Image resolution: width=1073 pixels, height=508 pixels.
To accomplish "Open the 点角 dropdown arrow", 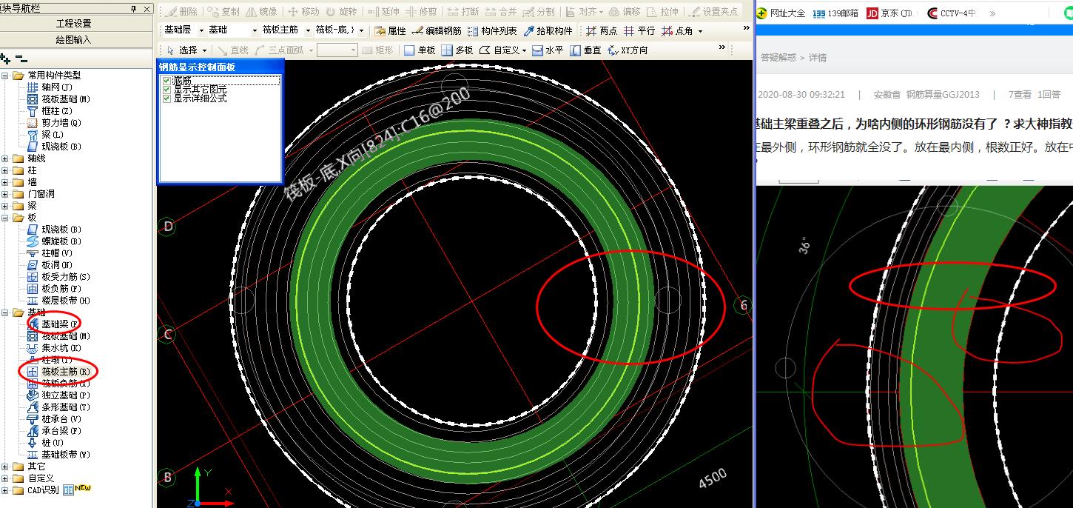I will [x=700, y=31].
